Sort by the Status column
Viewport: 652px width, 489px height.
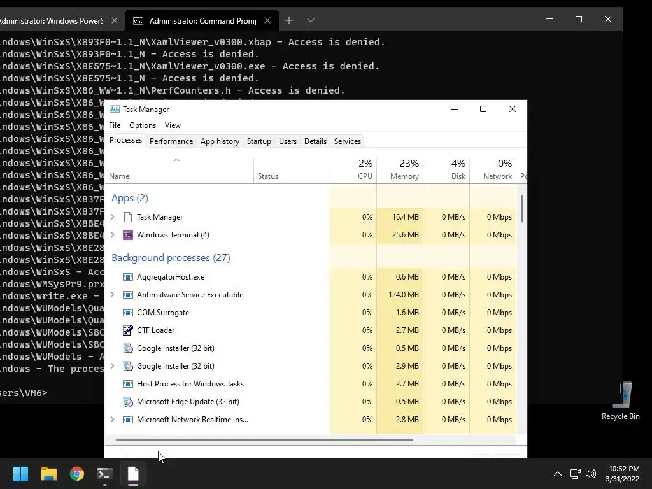pos(292,171)
